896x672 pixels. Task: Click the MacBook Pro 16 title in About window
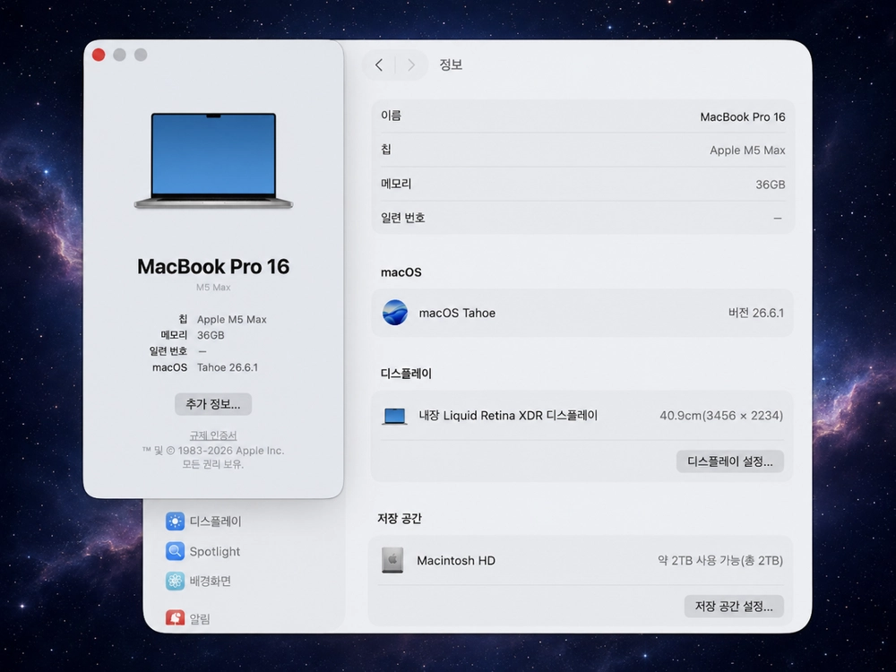click(213, 266)
